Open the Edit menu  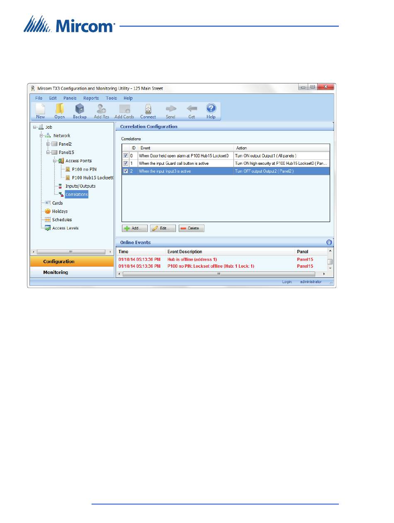pos(53,98)
